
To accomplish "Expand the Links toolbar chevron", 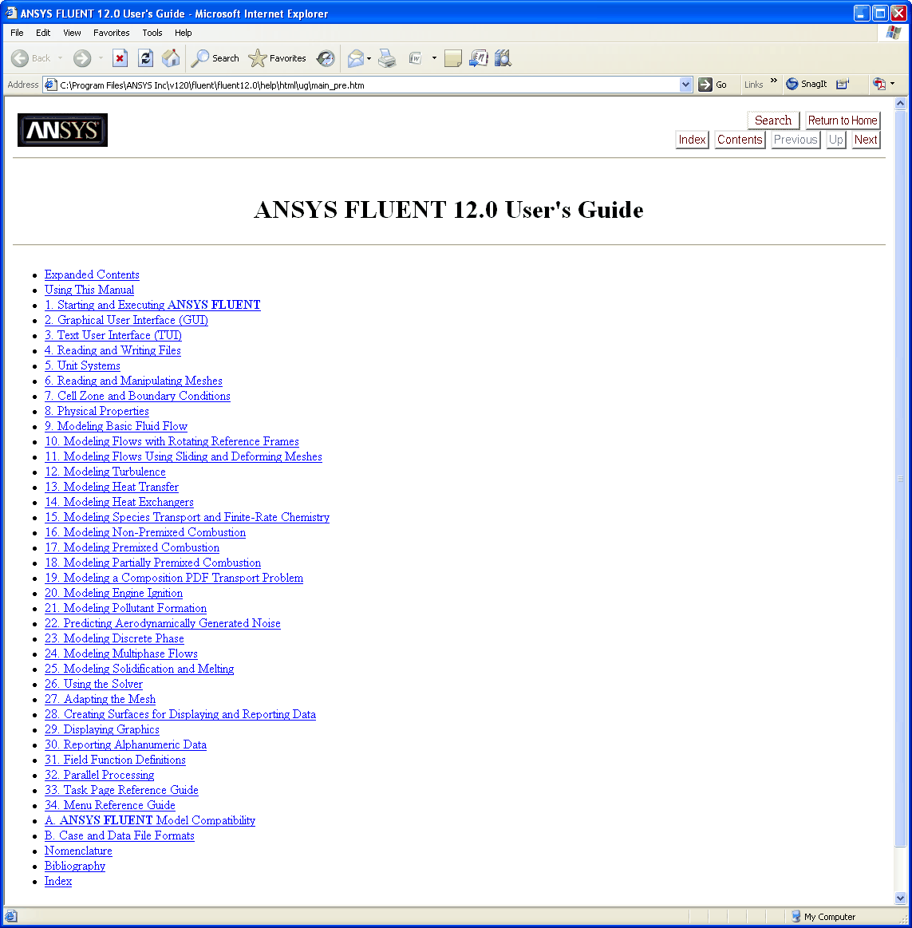I will coord(773,81).
